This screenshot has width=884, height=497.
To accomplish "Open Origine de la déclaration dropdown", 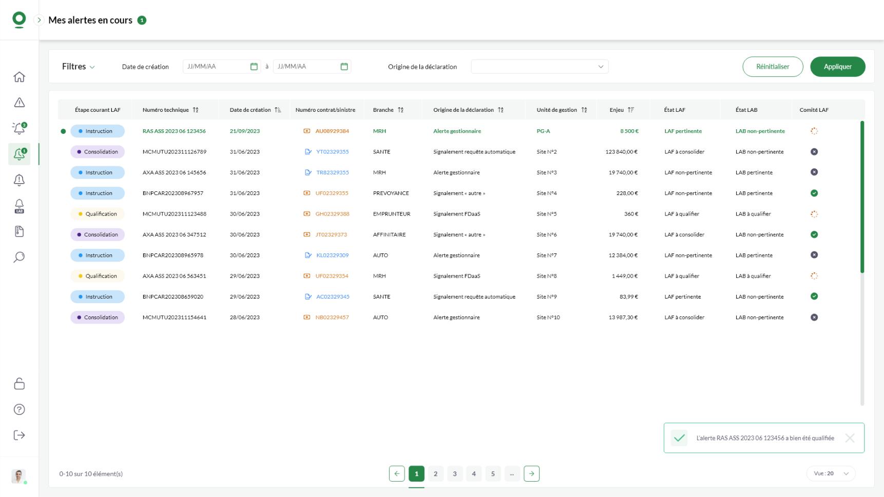I will click(540, 67).
